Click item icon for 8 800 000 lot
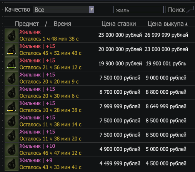 [12, 93]
